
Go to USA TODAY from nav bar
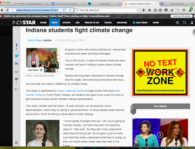click(140, 23)
